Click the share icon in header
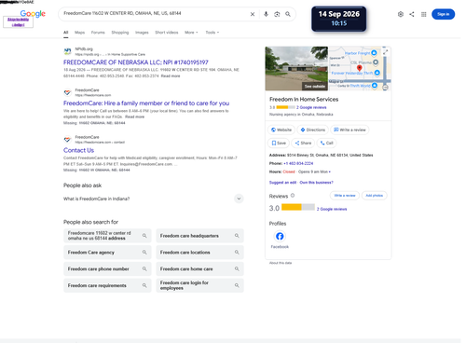The height and width of the screenshot is (343, 466). click(x=412, y=14)
